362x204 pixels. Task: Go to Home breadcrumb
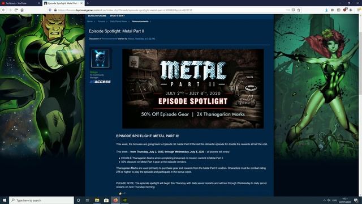point(89,22)
